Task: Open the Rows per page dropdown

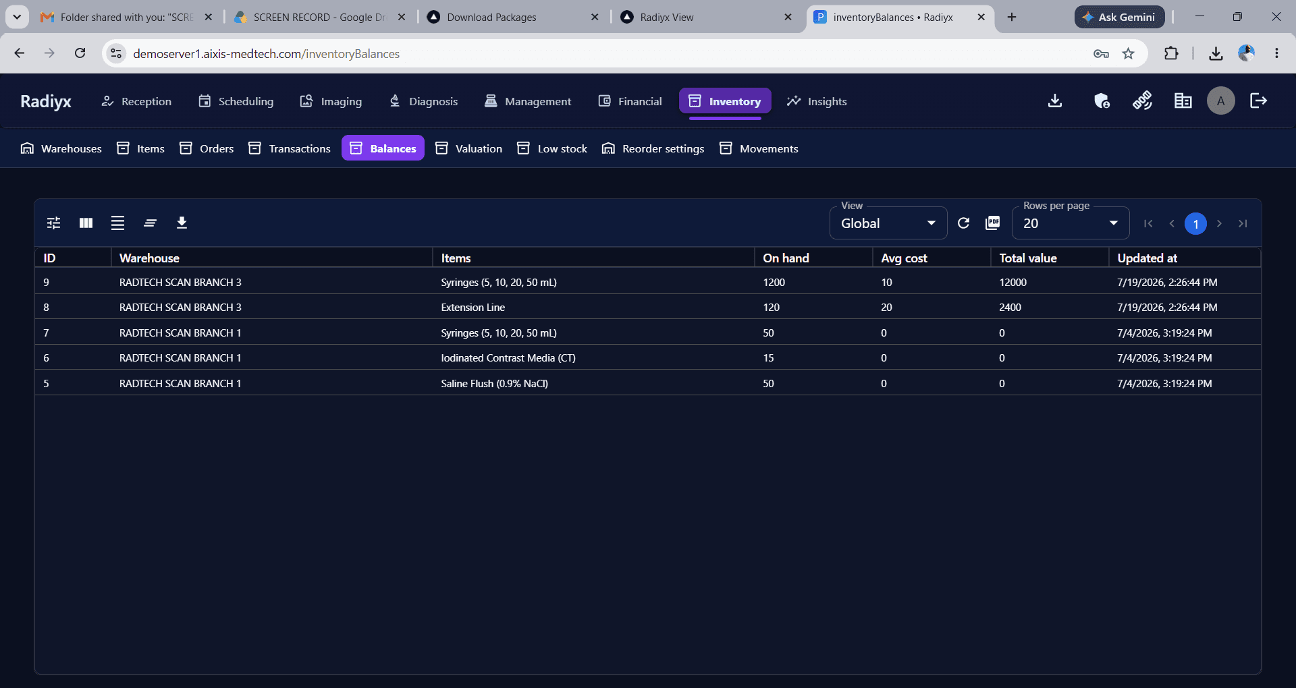Action: click(x=1071, y=223)
